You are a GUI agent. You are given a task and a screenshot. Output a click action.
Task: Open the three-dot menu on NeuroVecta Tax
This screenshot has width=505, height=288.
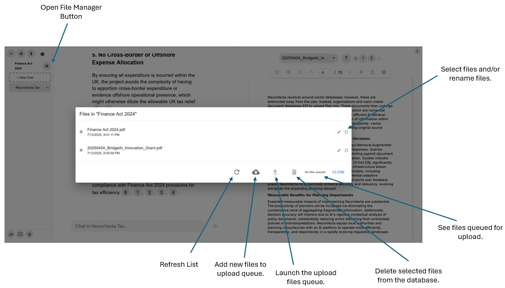click(48, 88)
